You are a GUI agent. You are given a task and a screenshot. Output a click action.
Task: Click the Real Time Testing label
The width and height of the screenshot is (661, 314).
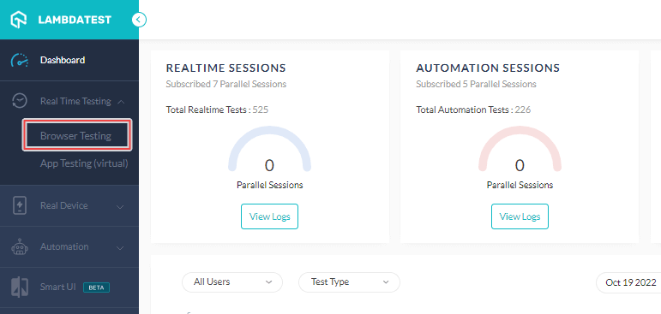pyautogui.click(x=75, y=101)
